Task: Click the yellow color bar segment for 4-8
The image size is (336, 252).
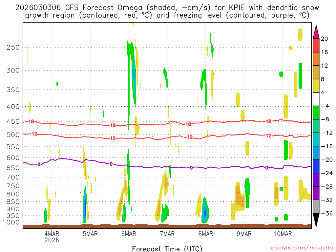Action: click(316, 86)
